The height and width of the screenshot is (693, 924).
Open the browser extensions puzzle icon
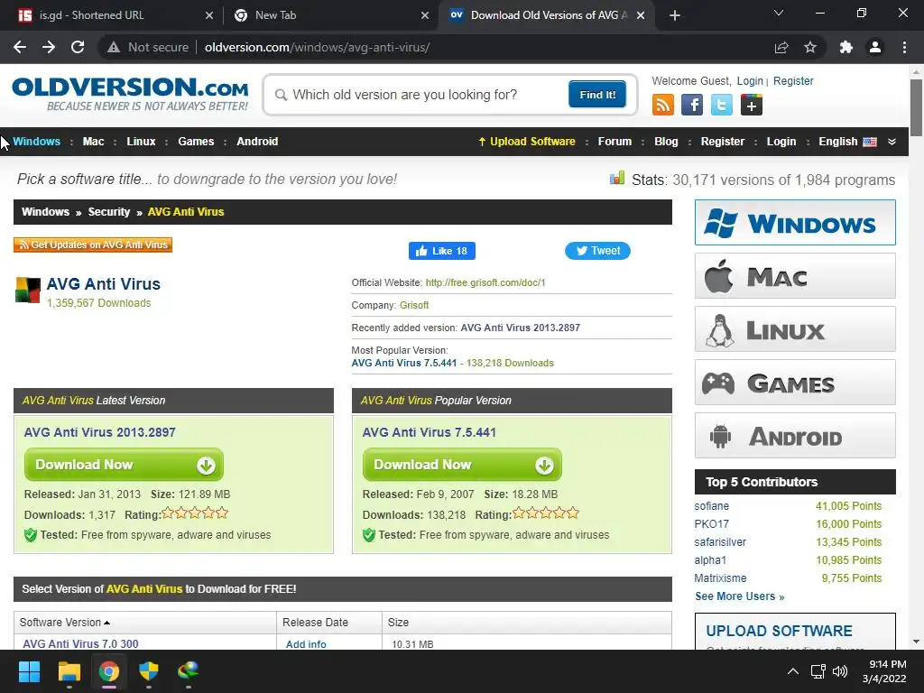click(x=846, y=47)
